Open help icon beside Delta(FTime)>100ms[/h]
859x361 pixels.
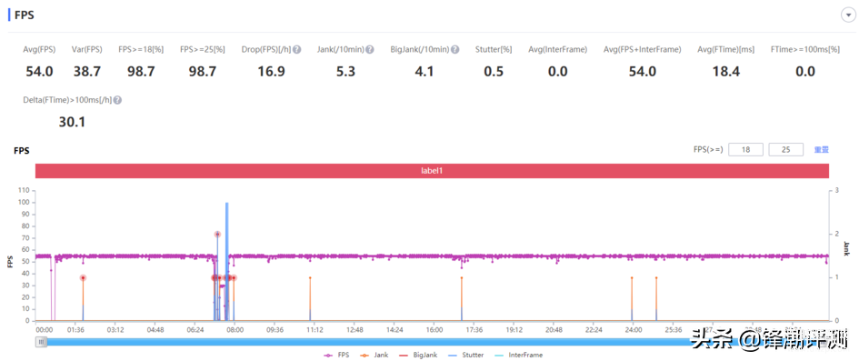pos(117,100)
